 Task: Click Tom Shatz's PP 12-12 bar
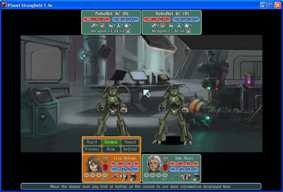[184, 169]
